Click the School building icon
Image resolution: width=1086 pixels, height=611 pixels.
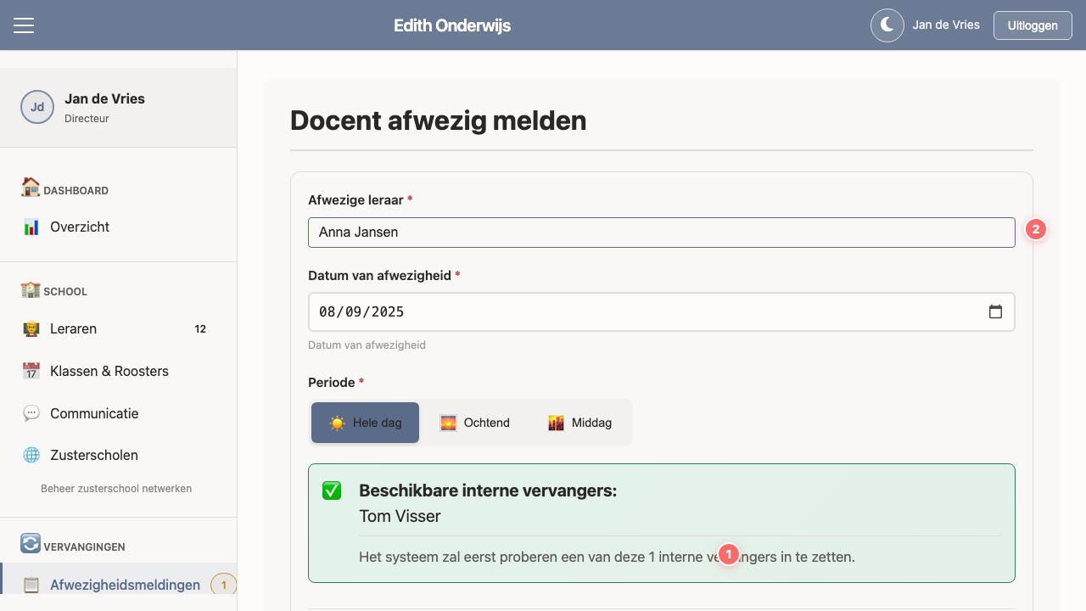pos(31,289)
